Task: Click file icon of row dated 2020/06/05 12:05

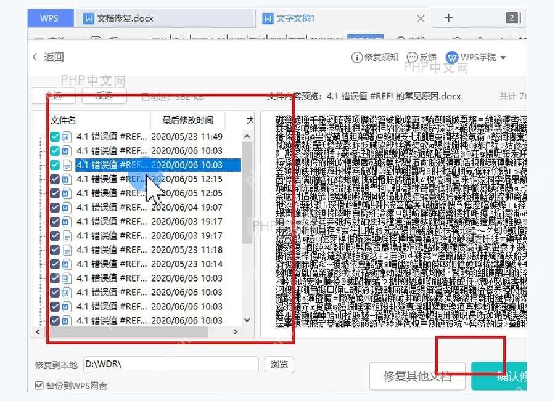Action: [x=67, y=193]
